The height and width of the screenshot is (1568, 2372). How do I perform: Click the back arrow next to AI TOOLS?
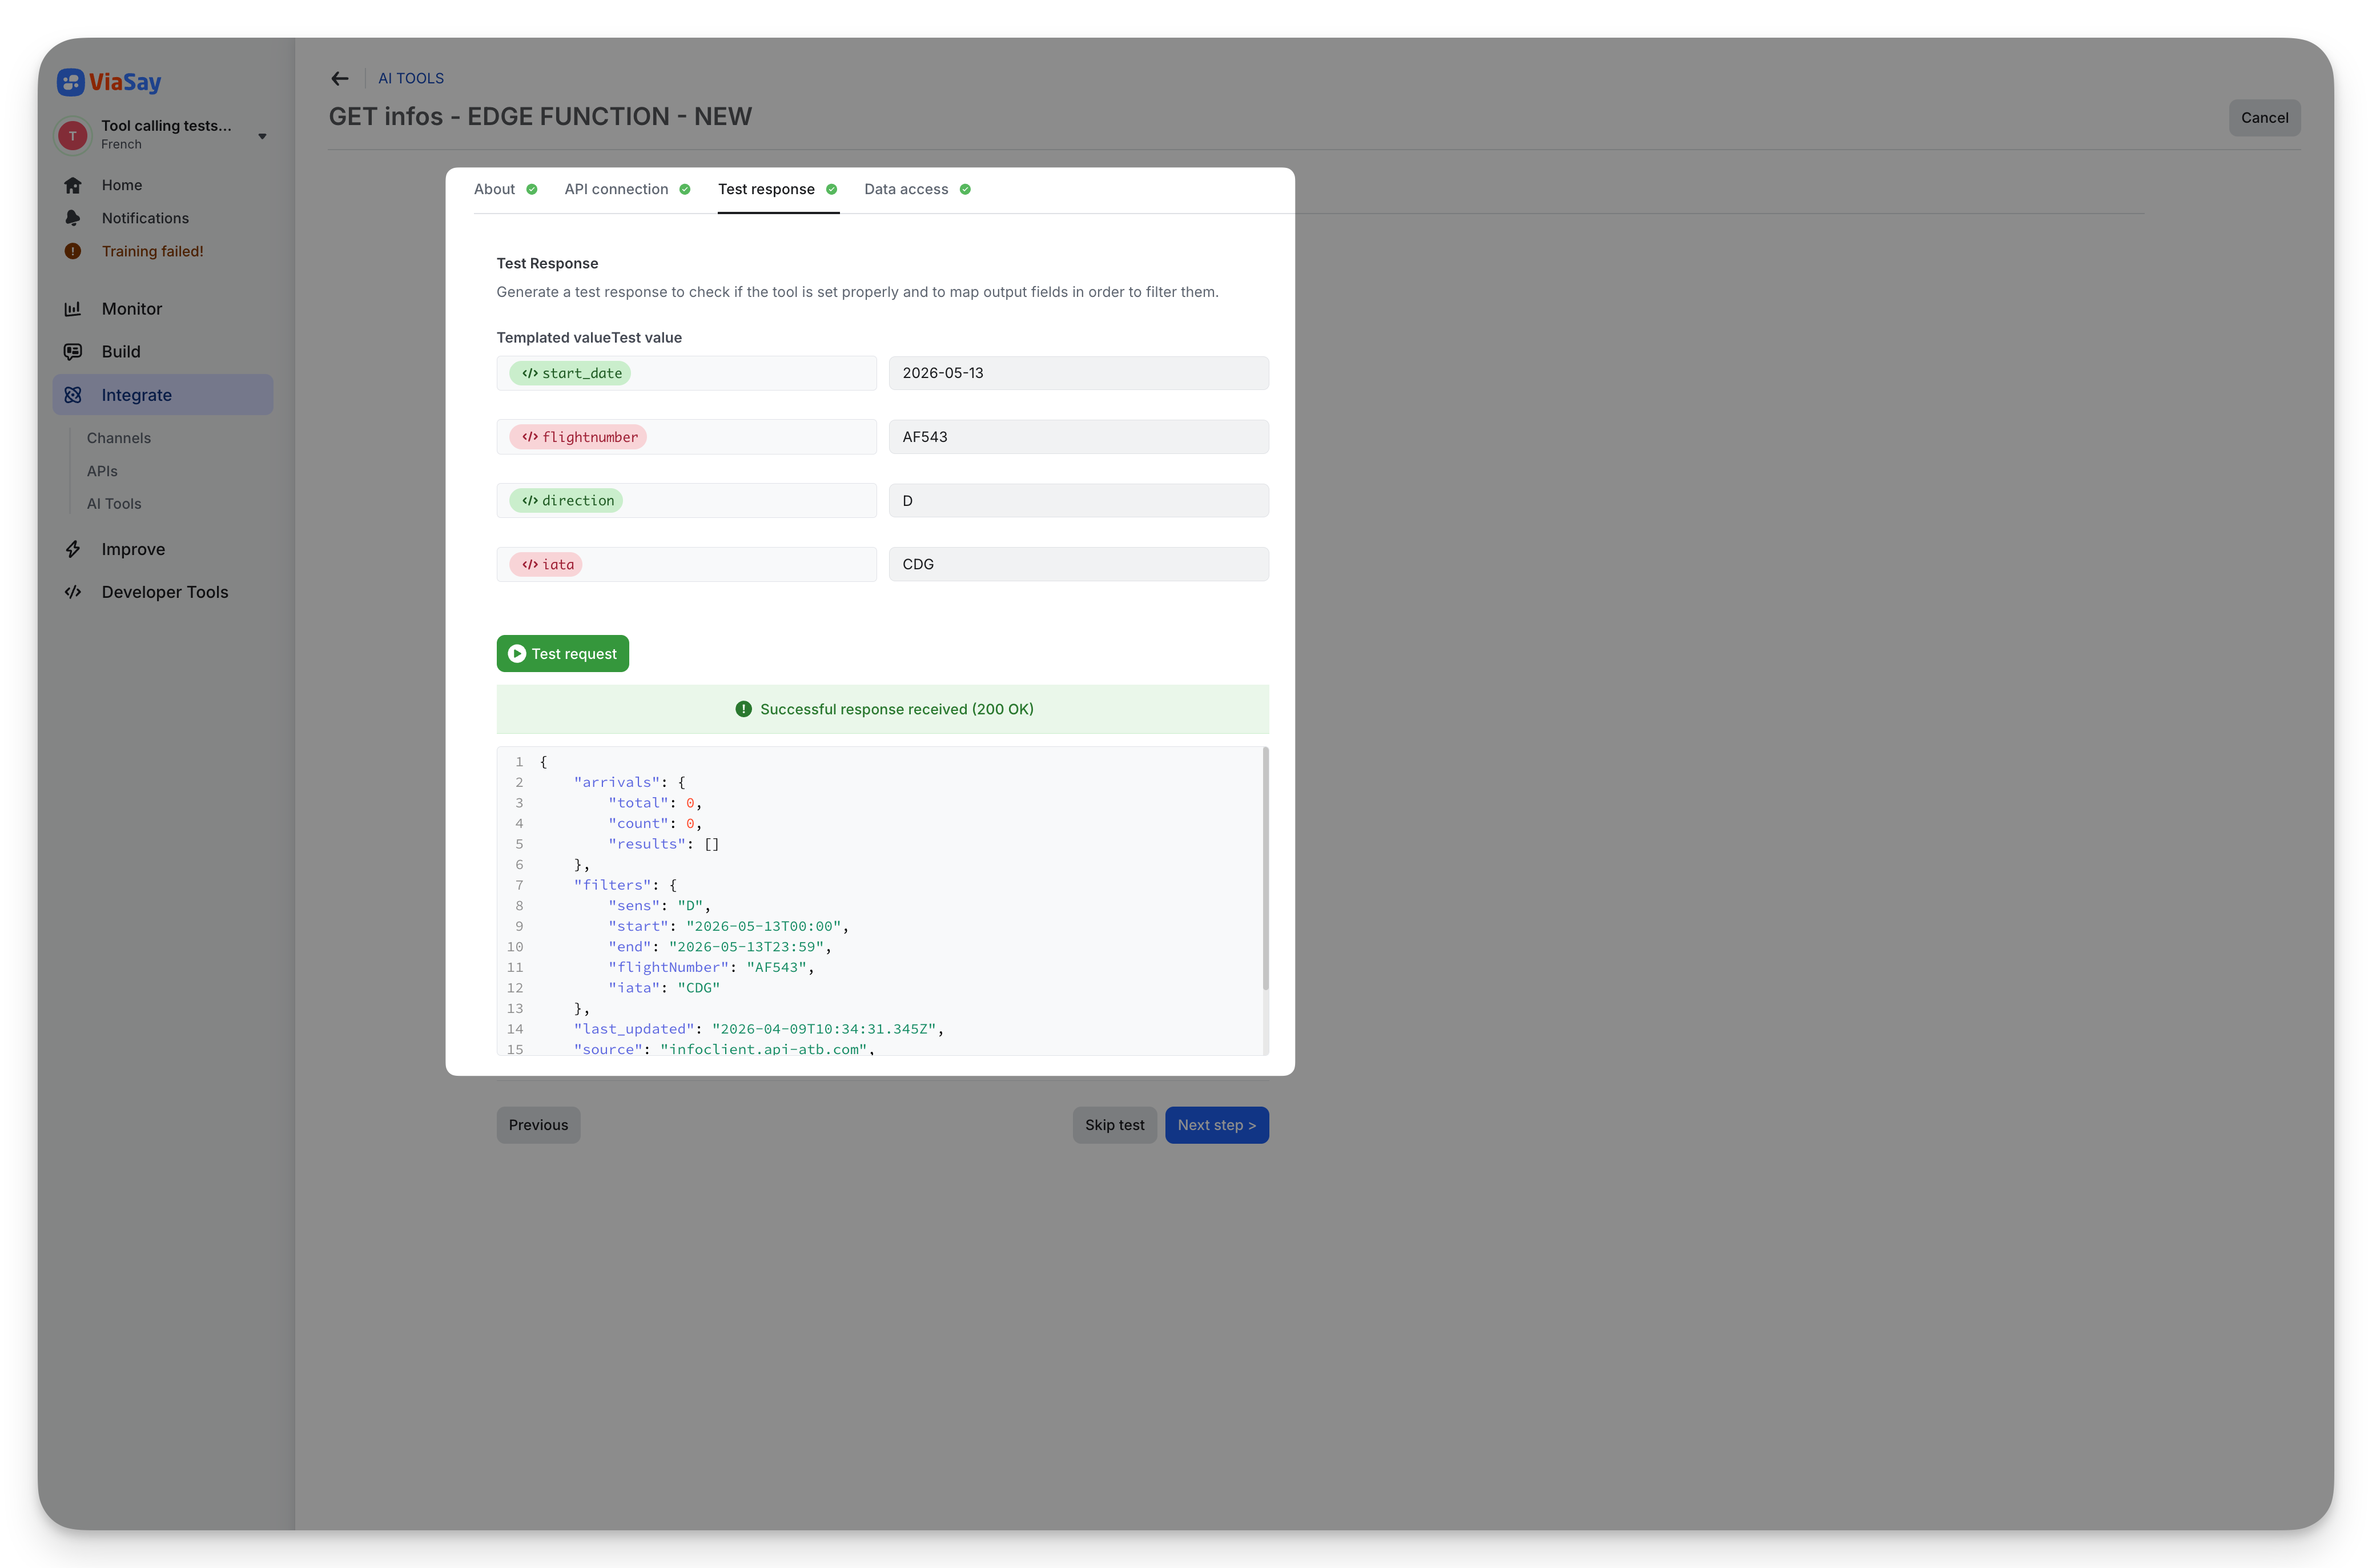click(x=340, y=78)
